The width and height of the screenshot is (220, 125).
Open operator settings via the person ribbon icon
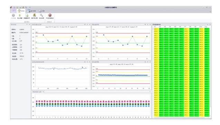pyautogui.click(x=35, y=15)
